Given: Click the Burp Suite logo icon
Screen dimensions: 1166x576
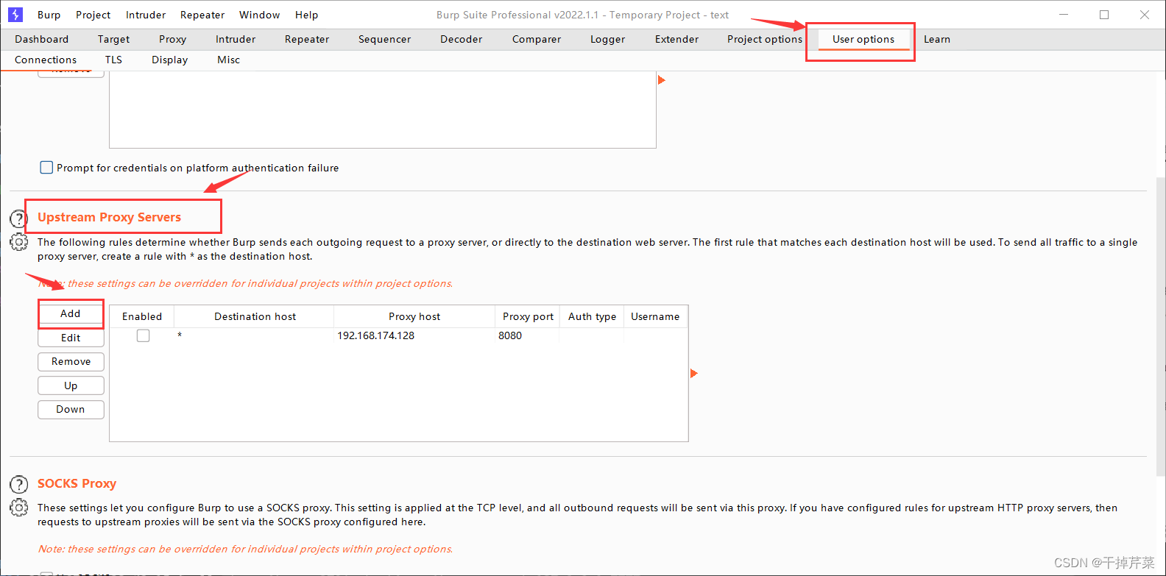Looking at the screenshot, I should pyautogui.click(x=15, y=15).
